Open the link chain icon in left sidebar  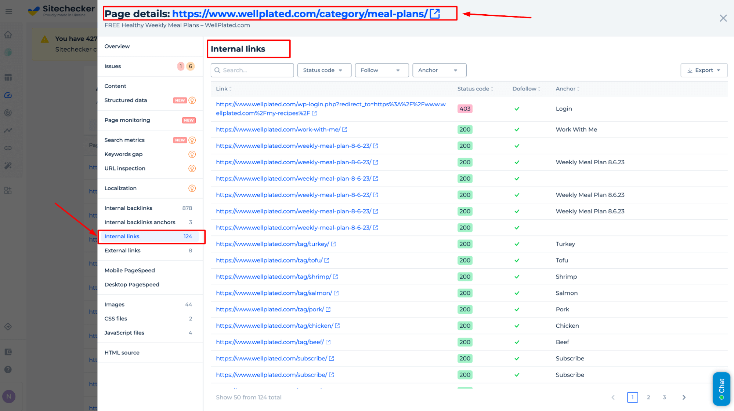8,148
